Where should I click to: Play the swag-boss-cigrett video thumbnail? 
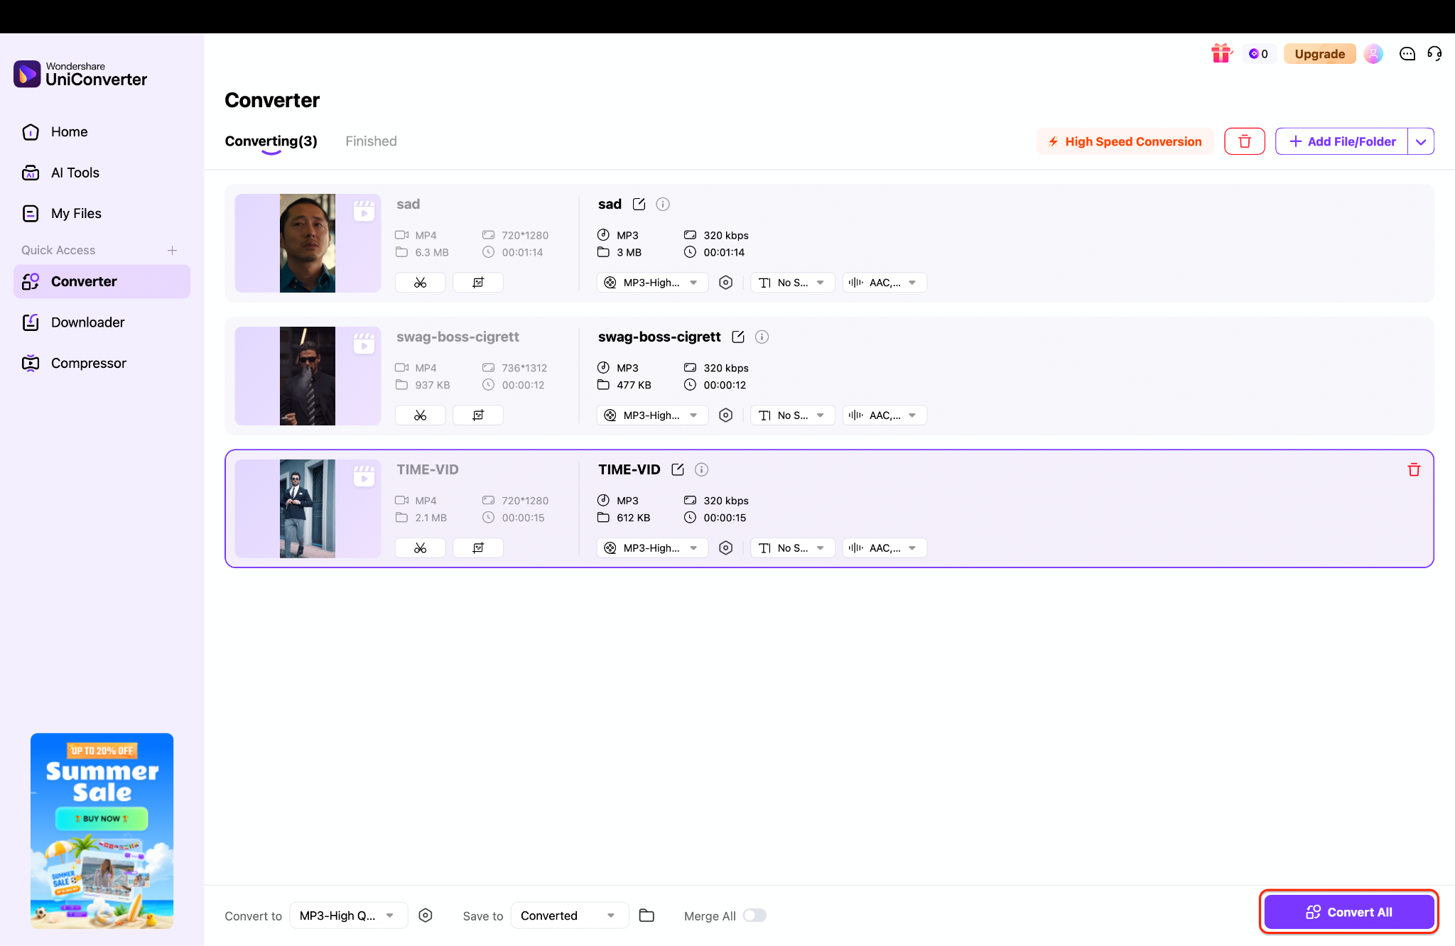pyautogui.click(x=308, y=376)
